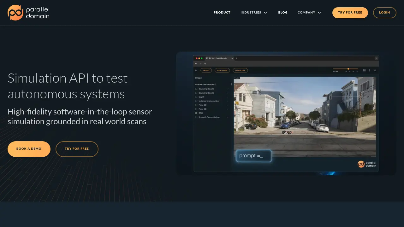Open the Product menu item

point(222,13)
